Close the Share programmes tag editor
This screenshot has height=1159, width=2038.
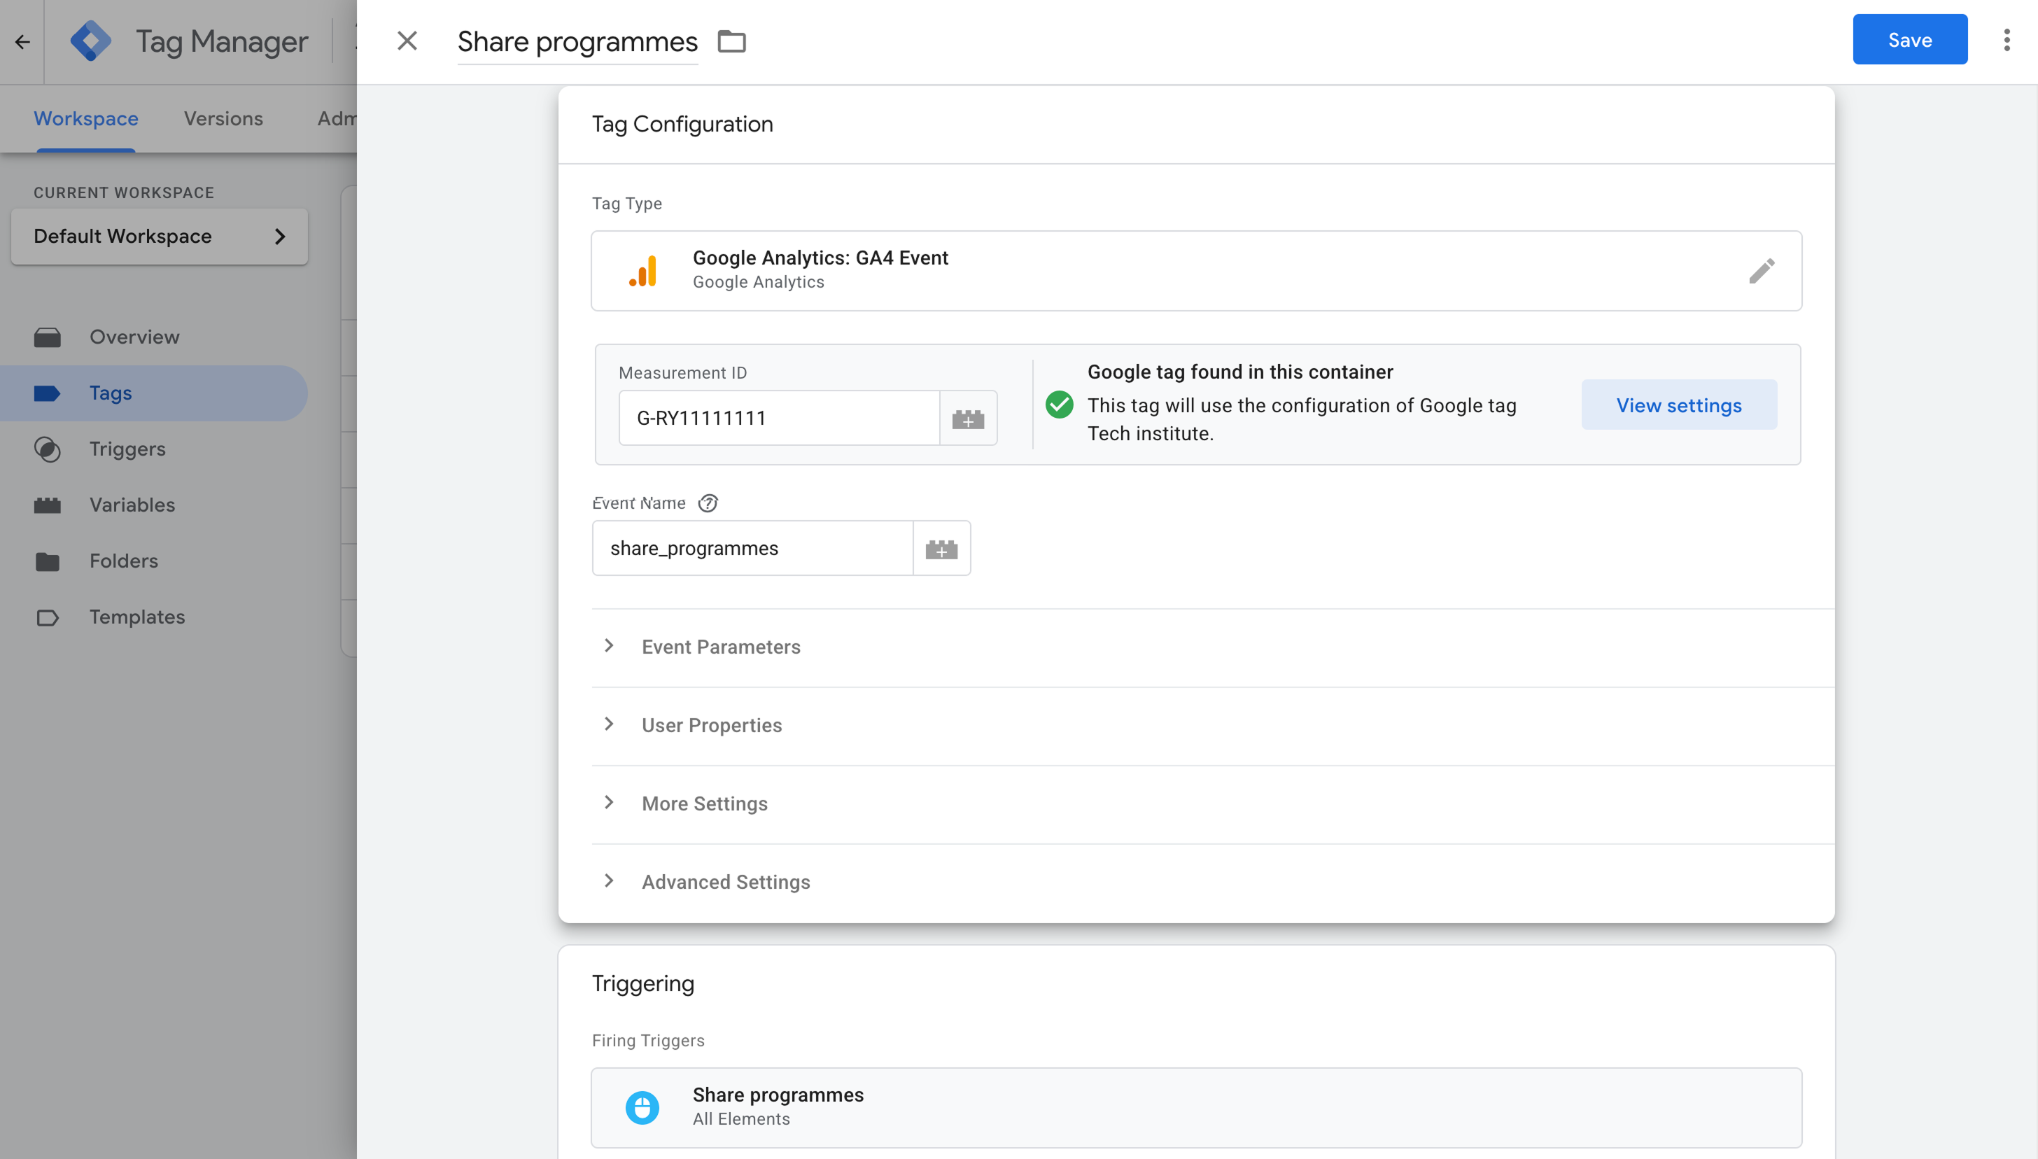coord(407,41)
